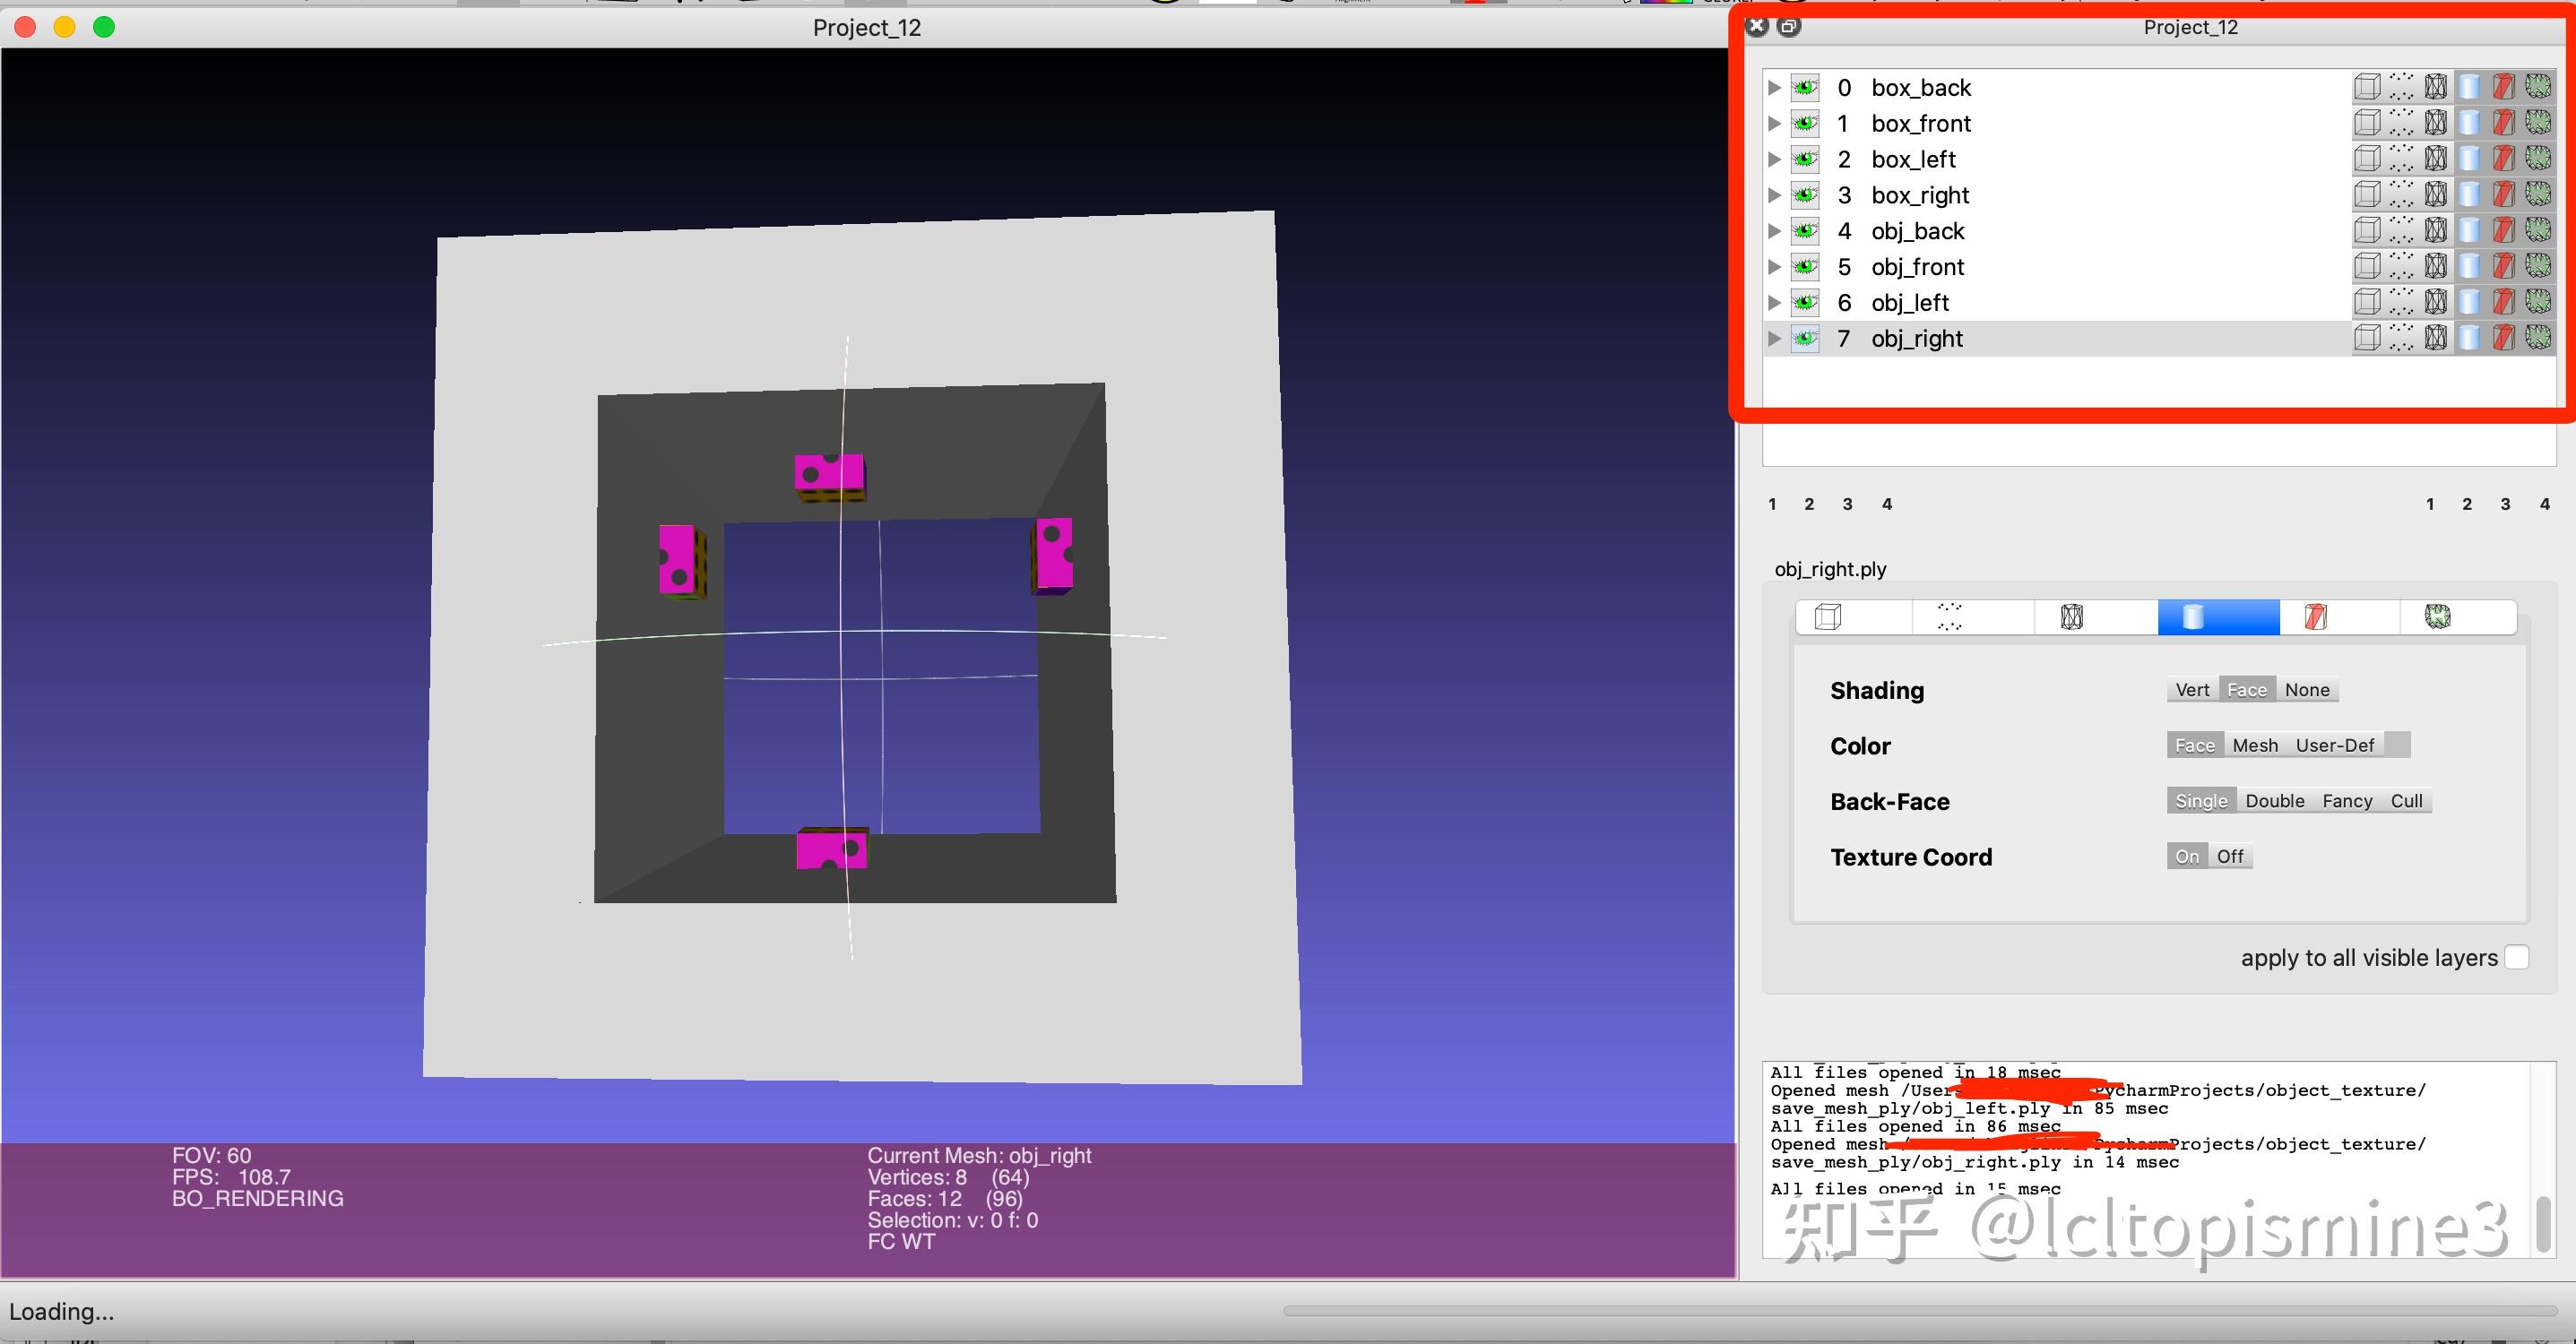
Task: Open the selection (red face) rendering tab
Action: click(2316, 618)
